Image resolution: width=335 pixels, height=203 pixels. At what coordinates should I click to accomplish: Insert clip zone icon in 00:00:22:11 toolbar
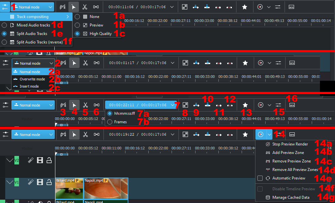[196, 105]
